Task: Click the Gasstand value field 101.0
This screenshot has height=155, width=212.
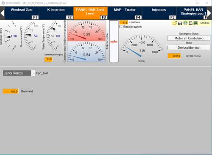Action: pyautogui.click(x=11, y=91)
